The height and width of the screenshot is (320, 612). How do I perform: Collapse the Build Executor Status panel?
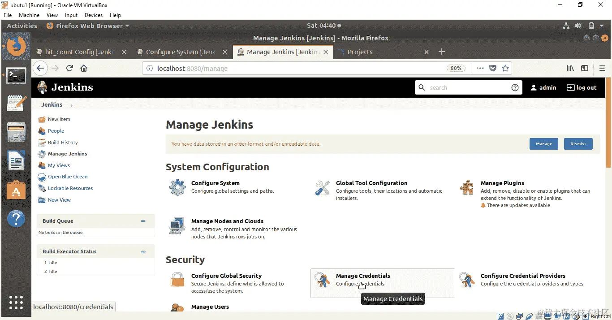pos(143,251)
